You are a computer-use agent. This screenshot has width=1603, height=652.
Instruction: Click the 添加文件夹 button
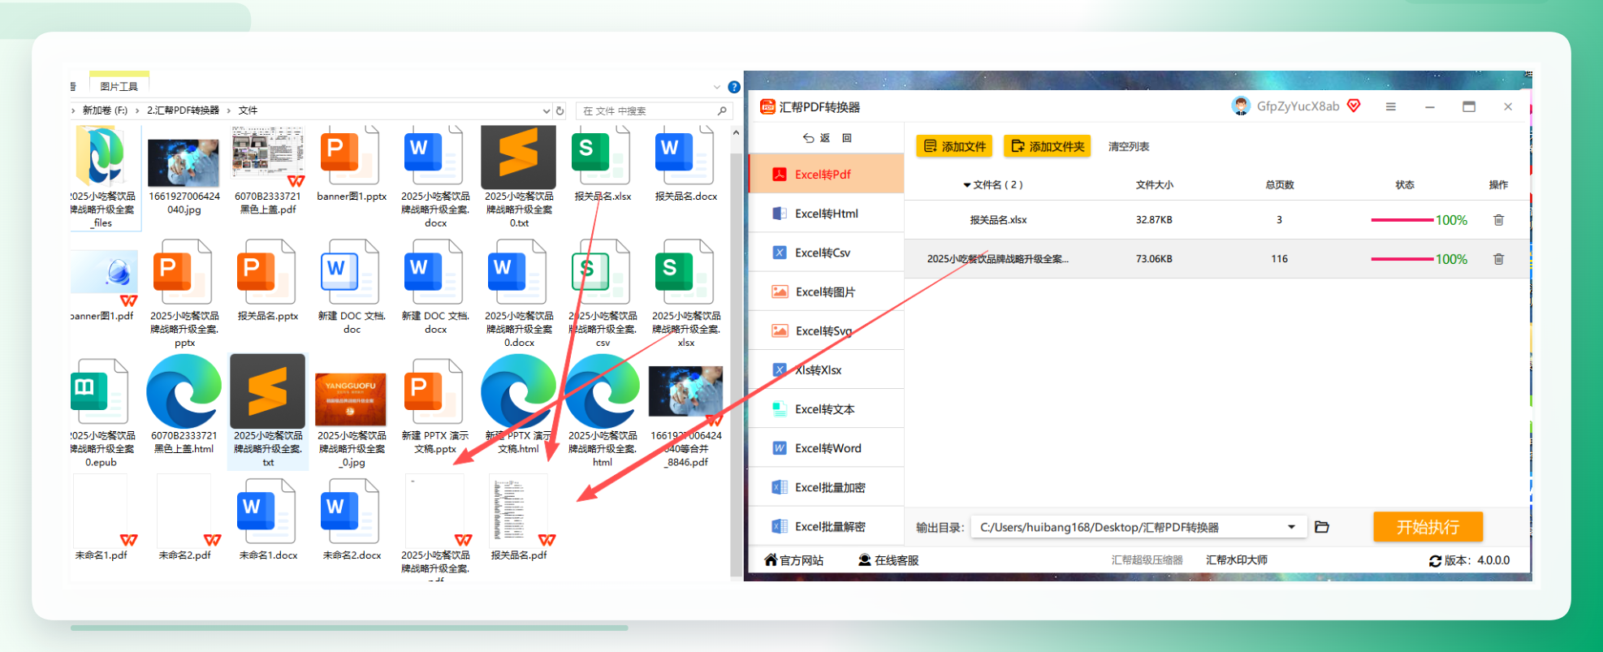(1048, 146)
